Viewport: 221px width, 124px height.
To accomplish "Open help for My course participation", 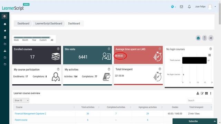I will coord(58,69).
